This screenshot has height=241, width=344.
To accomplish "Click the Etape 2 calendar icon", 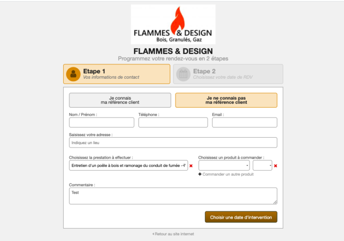I will (x=183, y=74).
